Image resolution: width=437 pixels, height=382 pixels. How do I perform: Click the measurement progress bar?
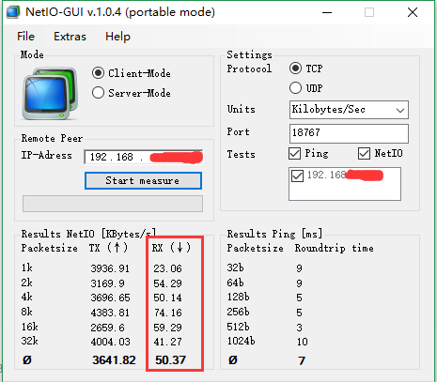point(113,204)
